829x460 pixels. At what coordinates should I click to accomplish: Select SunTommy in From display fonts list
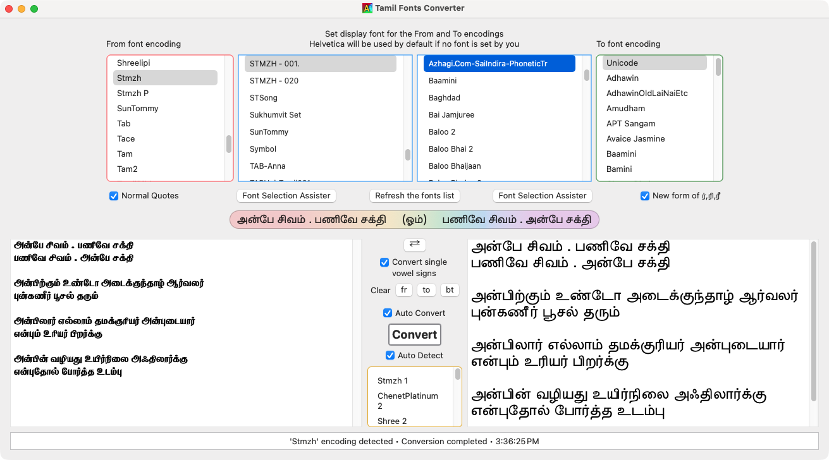point(321,132)
